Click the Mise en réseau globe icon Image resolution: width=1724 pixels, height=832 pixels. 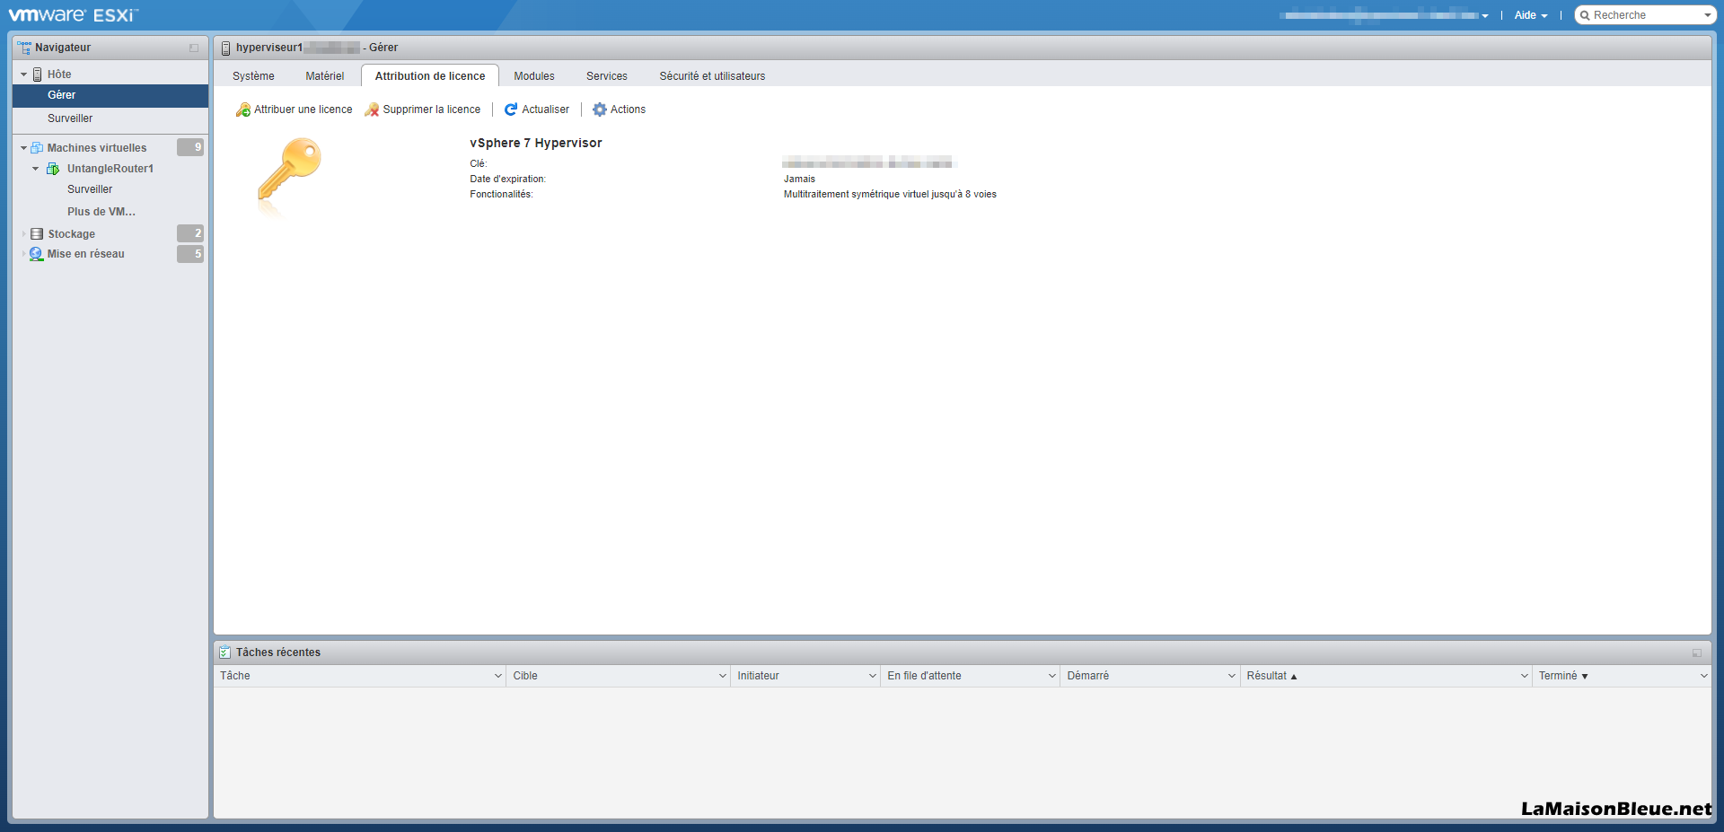coord(37,254)
